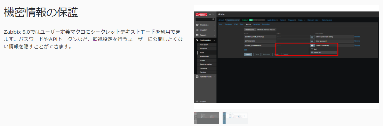Switch to the Templates tab in host form
The height and width of the screenshot is (126, 383).
pos(228,24)
